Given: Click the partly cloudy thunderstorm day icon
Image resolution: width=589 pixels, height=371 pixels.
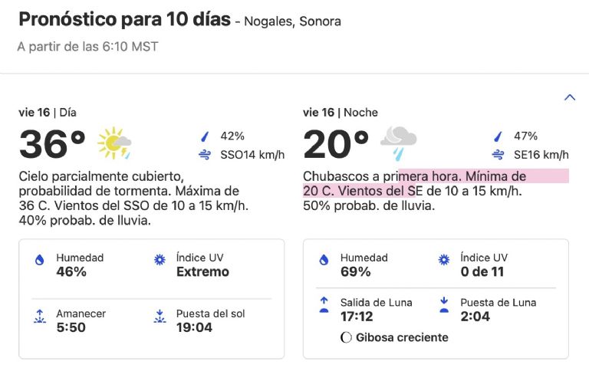Looking at the screenshot, I should 114,143.
